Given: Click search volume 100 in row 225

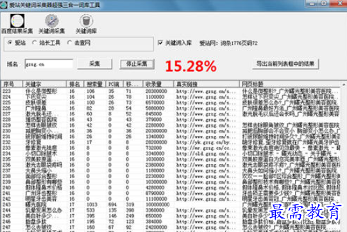Looking at the screenshot, I should click(x=90, y=103).
